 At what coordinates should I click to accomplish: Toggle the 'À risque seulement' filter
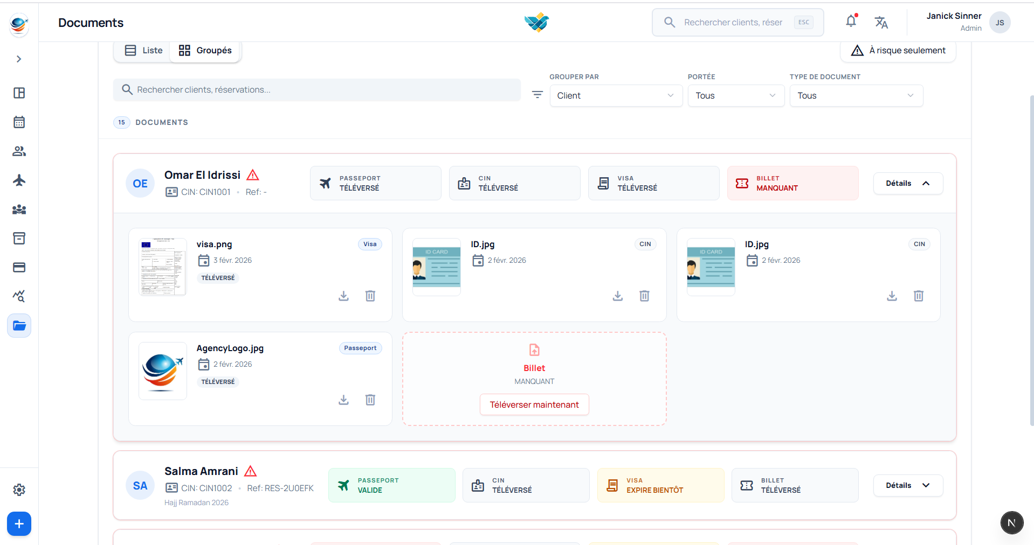(898, 51)
